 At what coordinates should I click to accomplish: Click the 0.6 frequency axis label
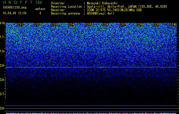click(x=2, y=108)
